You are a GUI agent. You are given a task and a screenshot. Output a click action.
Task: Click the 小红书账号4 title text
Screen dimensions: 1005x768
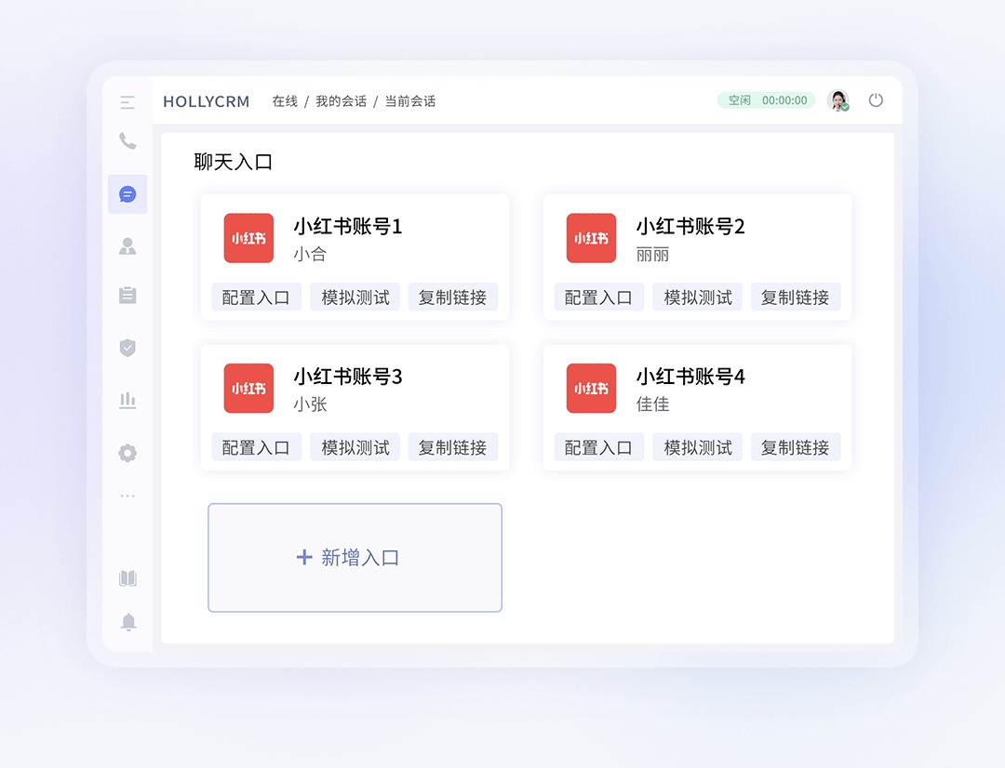coord(690,377)
